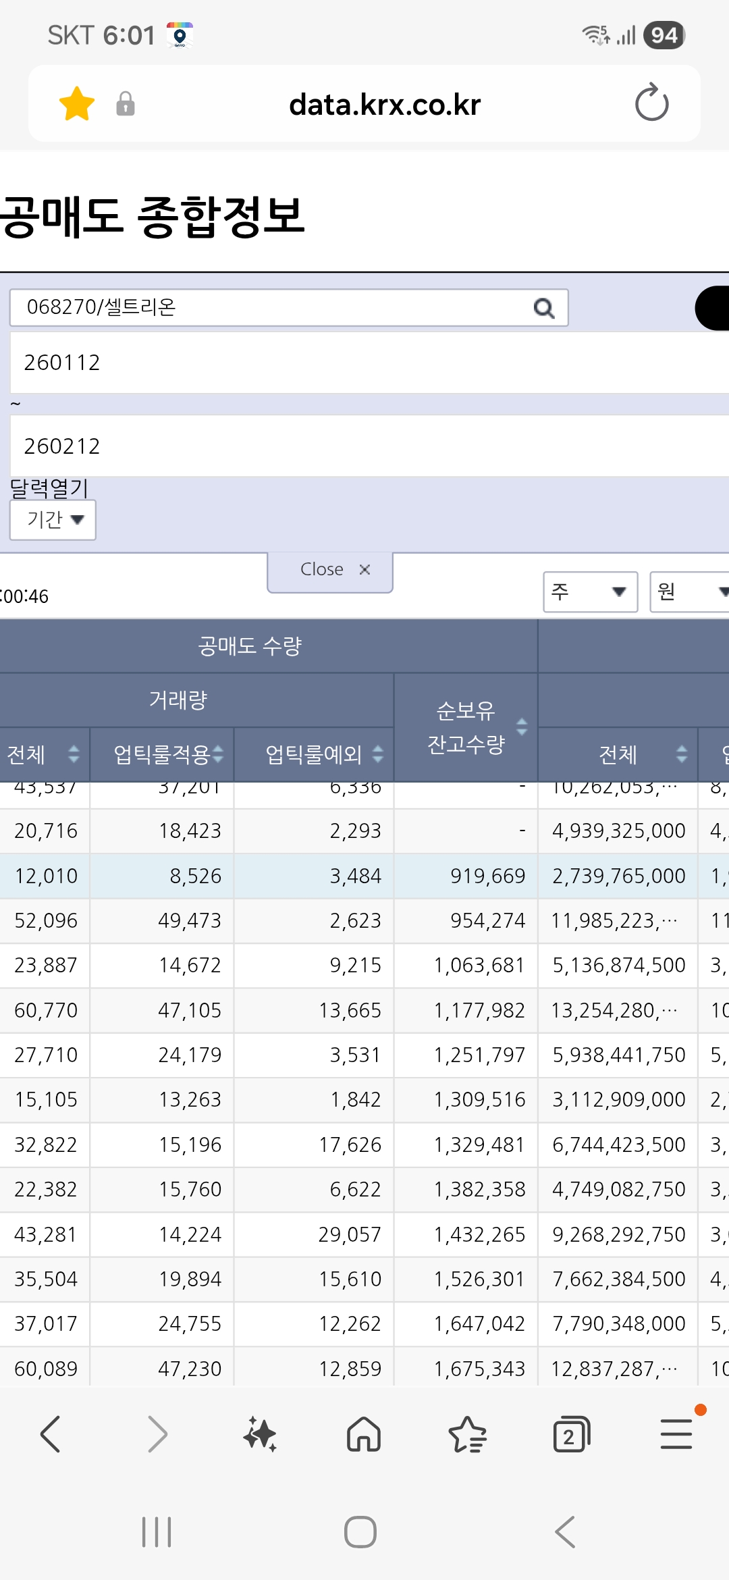
Task: Open the 기간 period dropdown
Action: (53, 520)
